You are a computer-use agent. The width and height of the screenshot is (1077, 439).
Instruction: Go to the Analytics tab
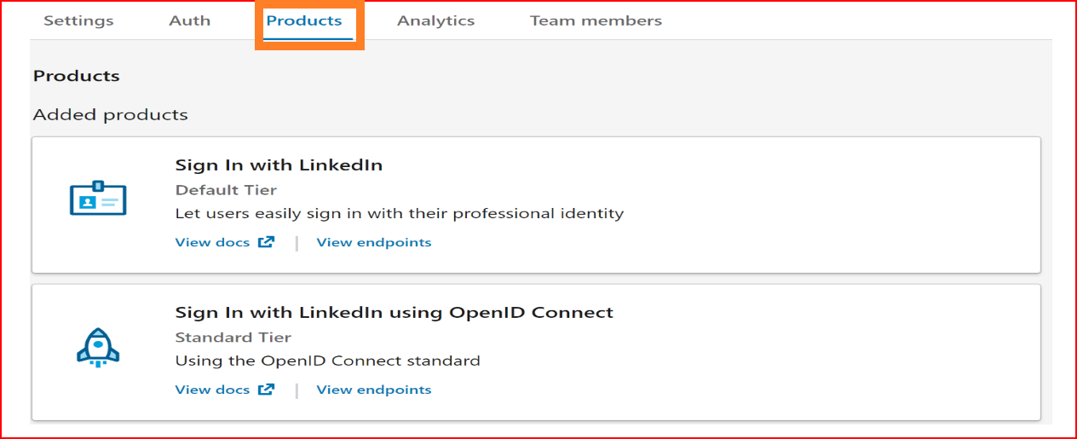pos(435,20)
